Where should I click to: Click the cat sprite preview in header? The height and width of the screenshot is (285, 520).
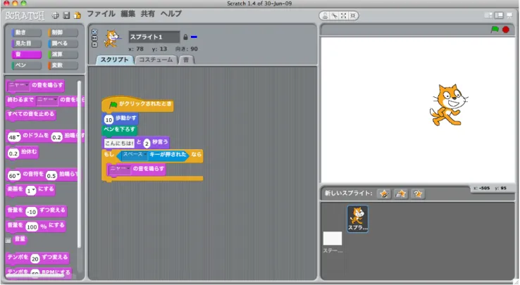coord(112,39)
